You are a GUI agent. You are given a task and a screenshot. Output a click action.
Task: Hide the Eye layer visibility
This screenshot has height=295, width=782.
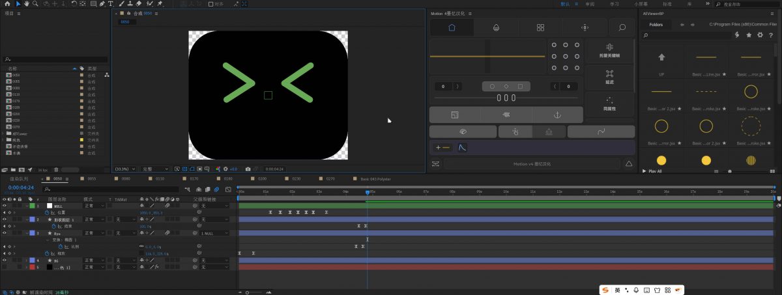click(x=5, y=233)
